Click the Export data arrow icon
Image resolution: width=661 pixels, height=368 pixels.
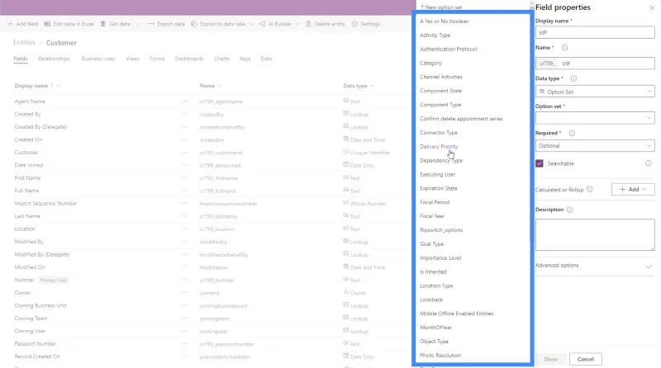151,24
